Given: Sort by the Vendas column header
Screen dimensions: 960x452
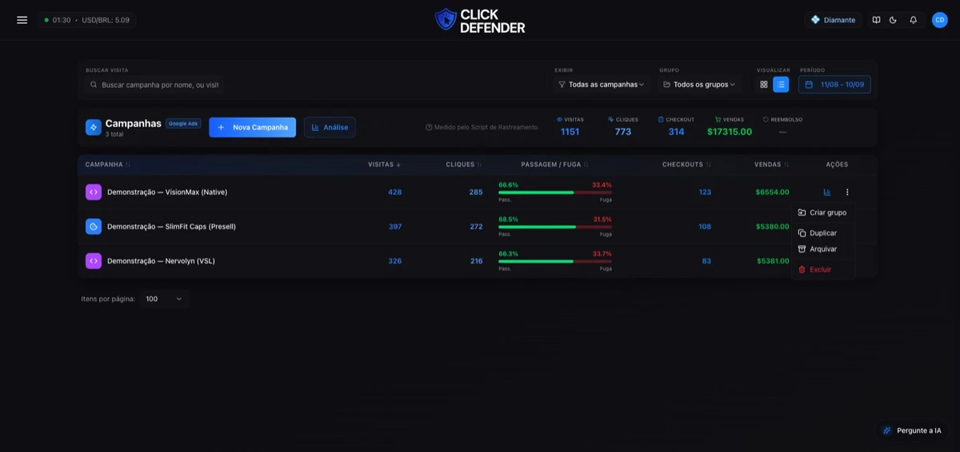Looking at the screenshot, I should tap(771, 165).
